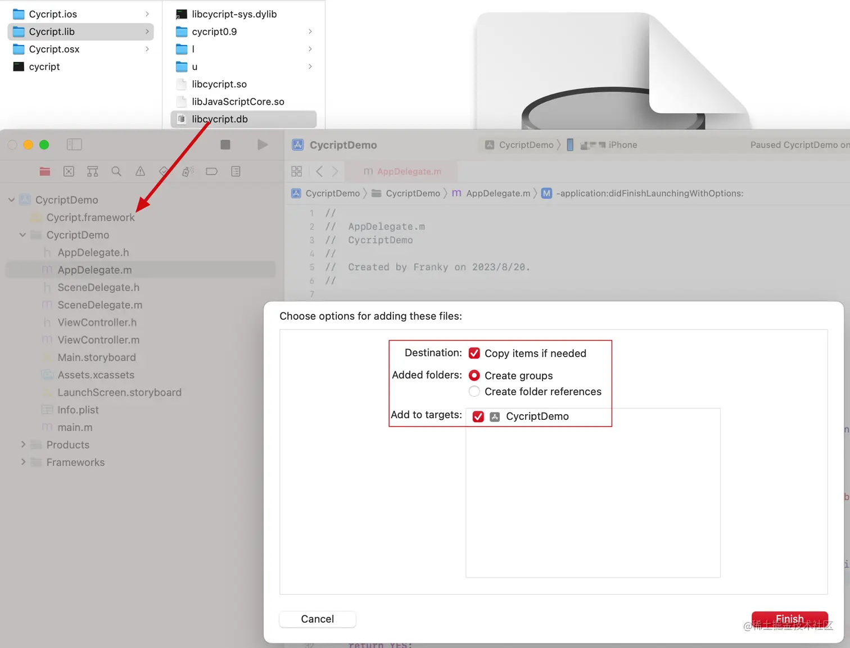This screenshot has height=648, width=850.
Task: Expand the Frameworks group
Action: click(x=23, y=462)
